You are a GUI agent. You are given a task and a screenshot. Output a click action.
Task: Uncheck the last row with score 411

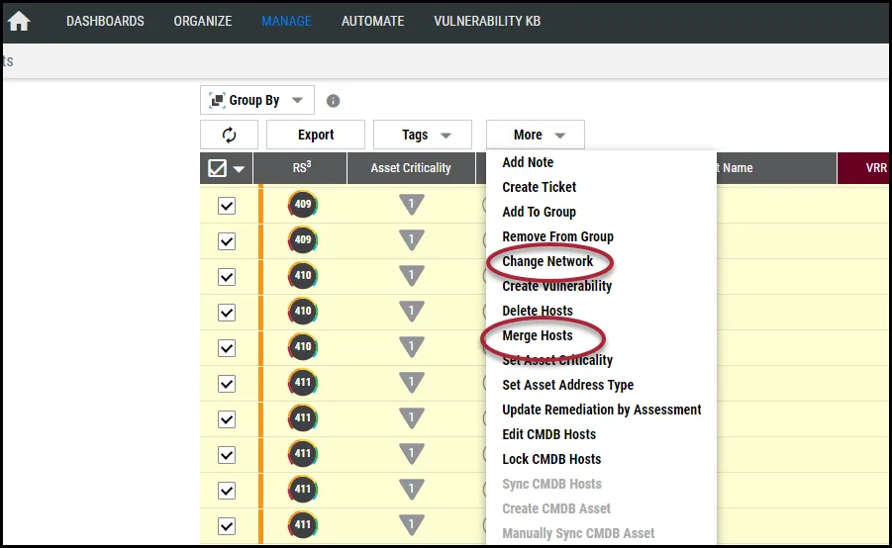pyautogui.click(x=227, y=526)
